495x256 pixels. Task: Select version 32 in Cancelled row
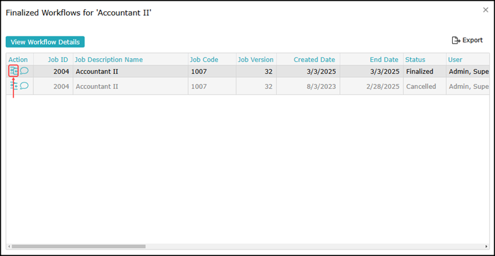[x=256, y=86]
